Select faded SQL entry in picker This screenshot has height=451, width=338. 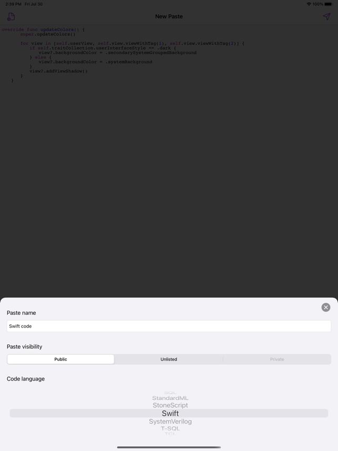[x=170, y=393]
